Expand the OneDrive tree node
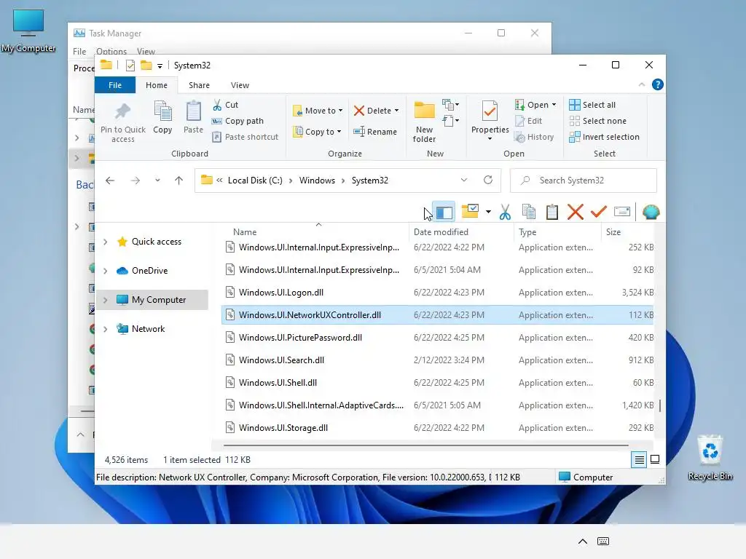The image size is (746, 559). (x=106, y=271)
